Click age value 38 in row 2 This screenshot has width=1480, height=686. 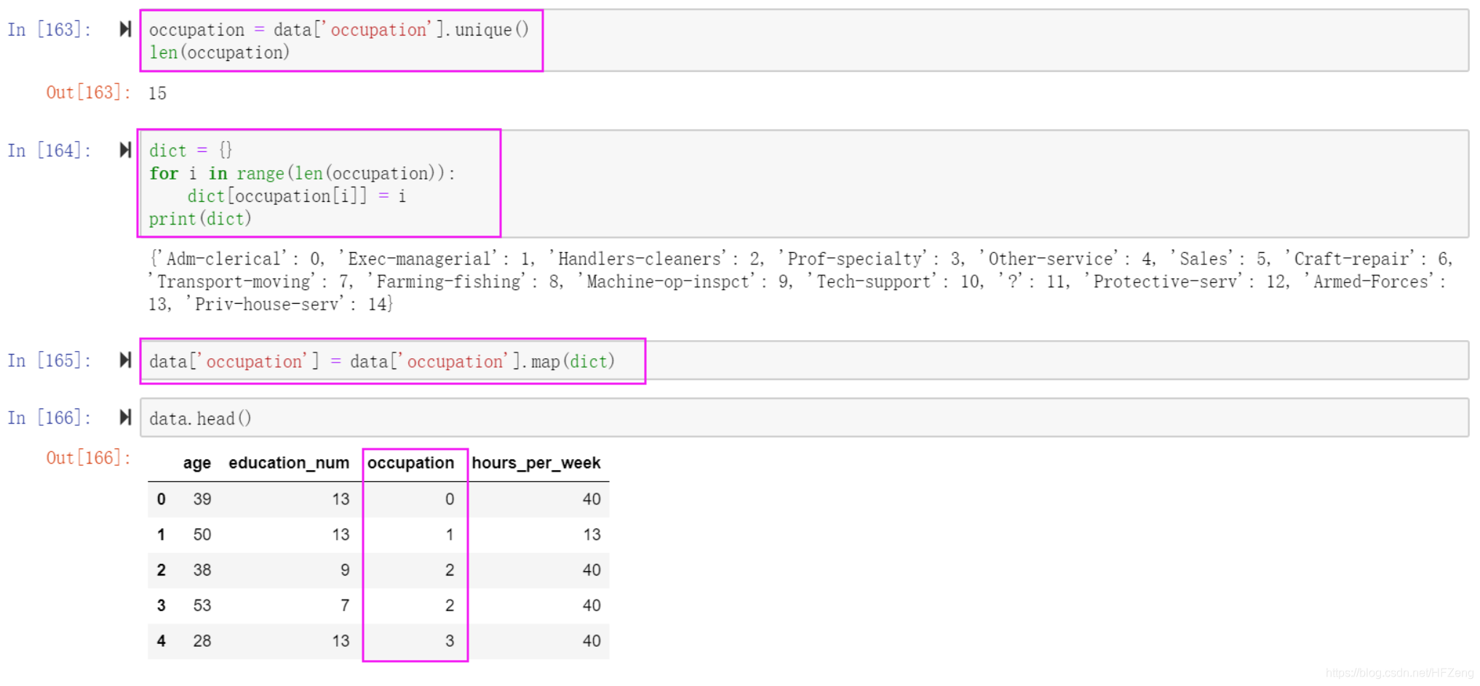(202, 570)
